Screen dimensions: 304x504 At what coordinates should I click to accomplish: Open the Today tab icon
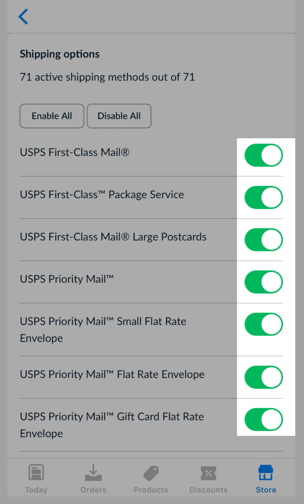pos(36,472)
